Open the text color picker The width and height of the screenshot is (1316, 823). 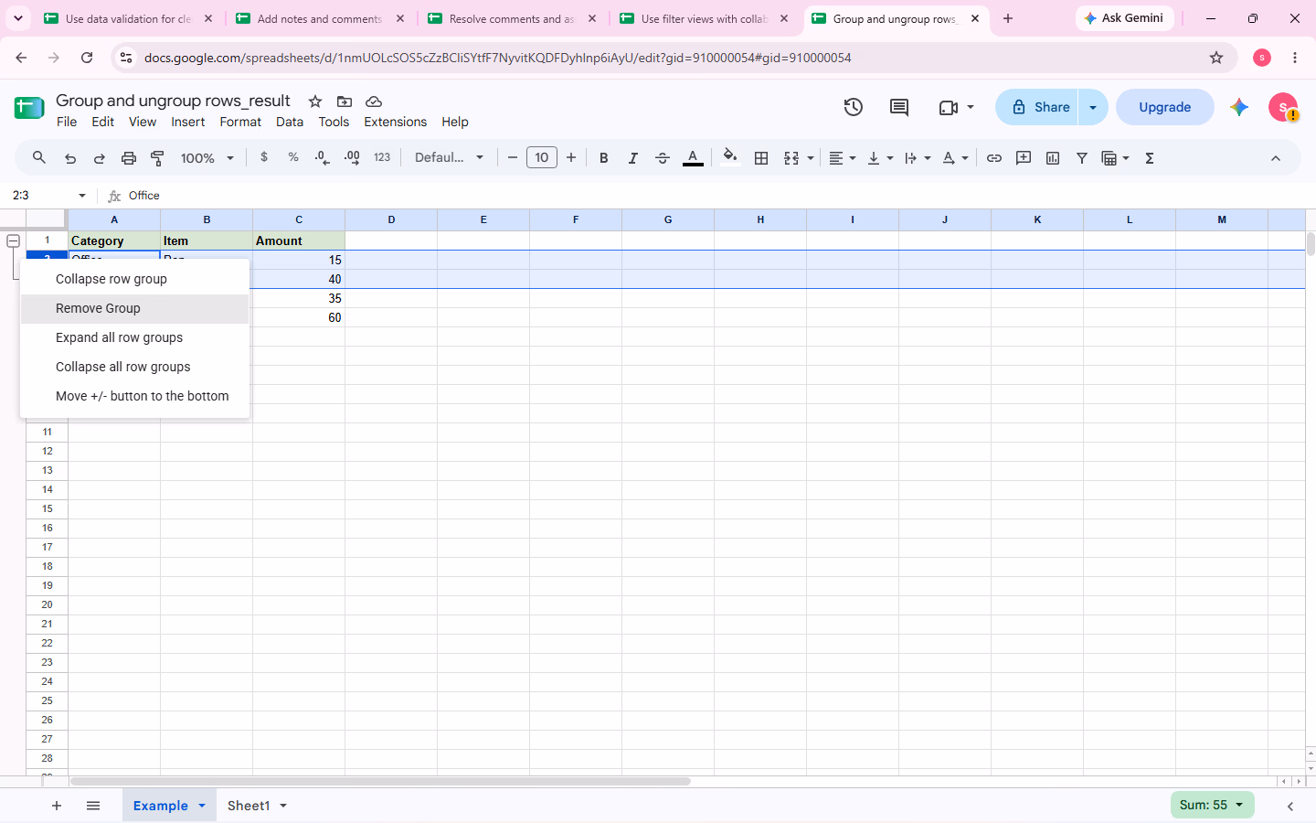click(x=694, y=158)
